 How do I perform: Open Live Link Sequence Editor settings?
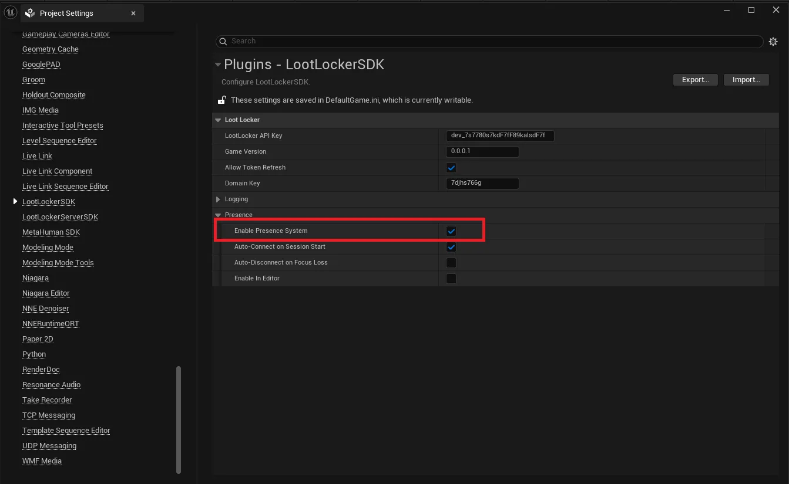(65, 187)
